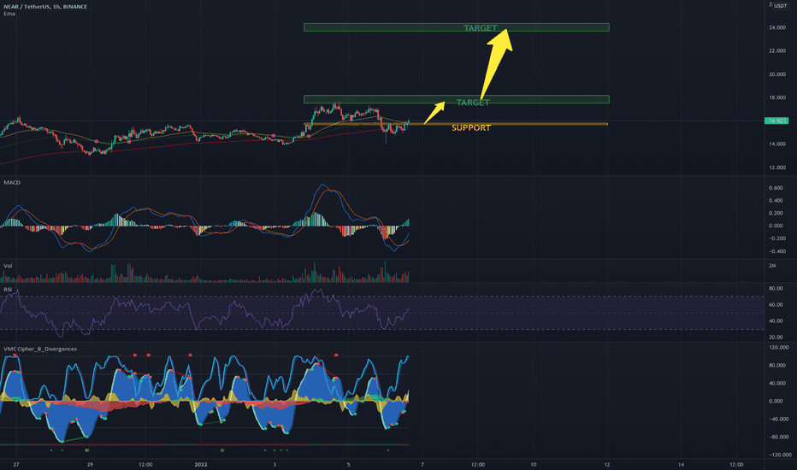This screenshot has width=797, height=470.
Task: Click the current price tag 16.023
Action: 776,121
